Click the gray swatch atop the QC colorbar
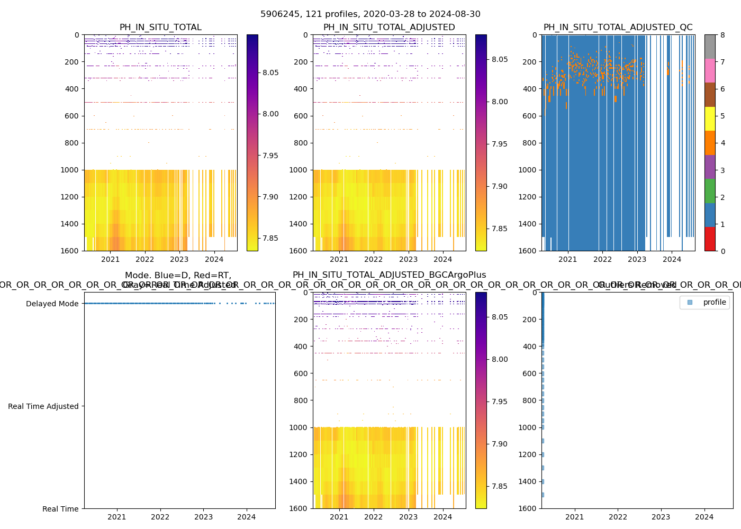Viewport: 741px width, 529px height. [x=710, y=47]
